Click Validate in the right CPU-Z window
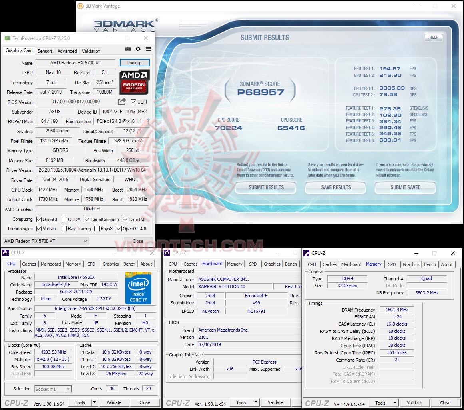Screen dimensions: 464x410 pyautogui.click(x=414, y=402)
